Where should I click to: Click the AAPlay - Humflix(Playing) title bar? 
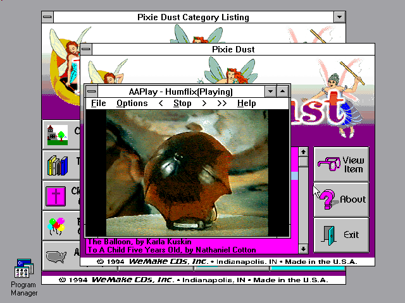(x=181, y=92)
